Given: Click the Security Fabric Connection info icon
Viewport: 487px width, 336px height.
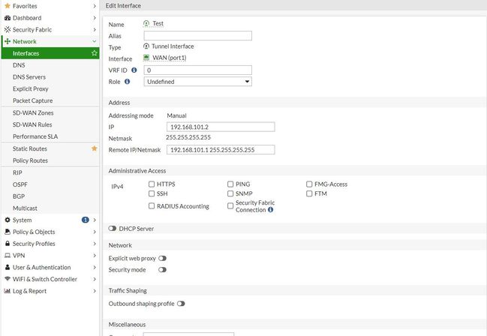Looking at the screenshot, I should point(270,210).
